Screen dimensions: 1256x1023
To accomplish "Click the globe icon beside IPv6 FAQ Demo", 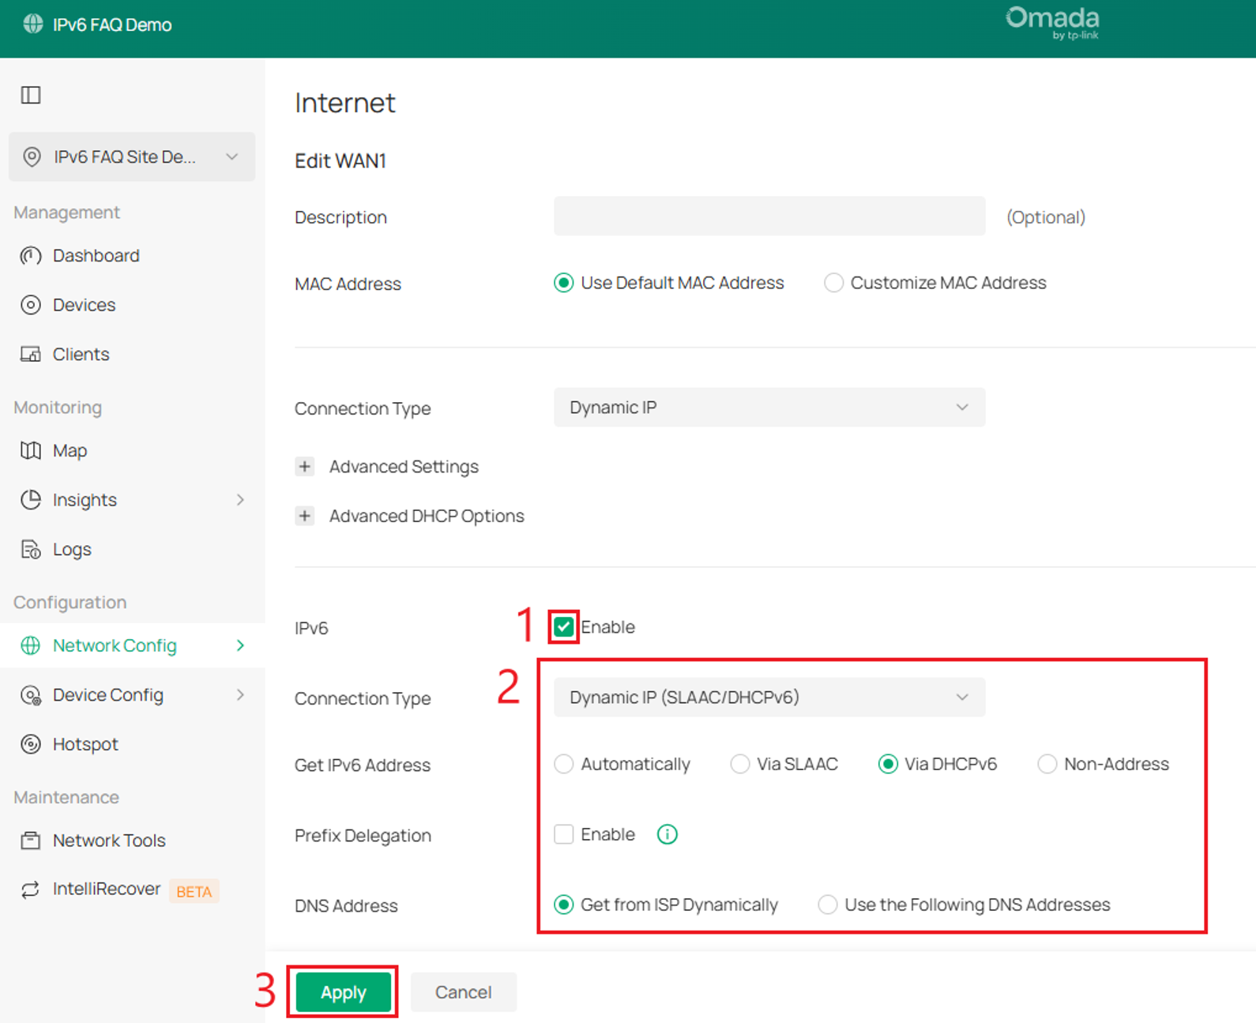I will click(x=32, y=24).
